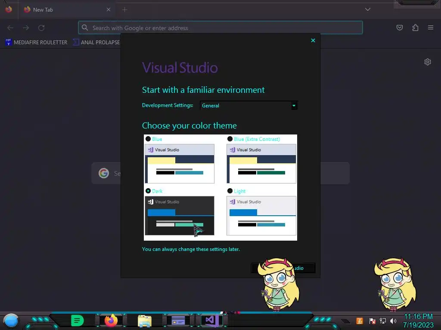This screenshot has width=441, height=330.
Task: Open Action Center flag tray icon
Action: click(373, 321)
